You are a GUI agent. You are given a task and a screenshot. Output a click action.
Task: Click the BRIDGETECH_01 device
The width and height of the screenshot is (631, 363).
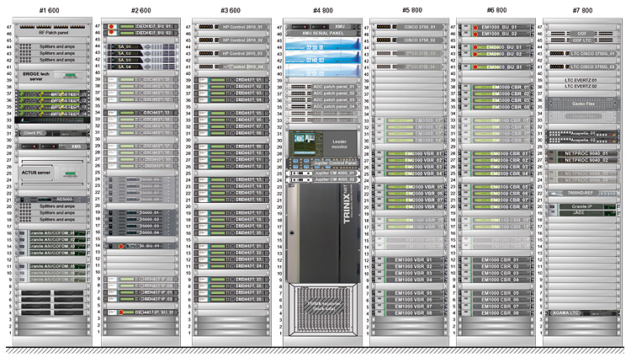pyautogui.click(x=53, y=93)
